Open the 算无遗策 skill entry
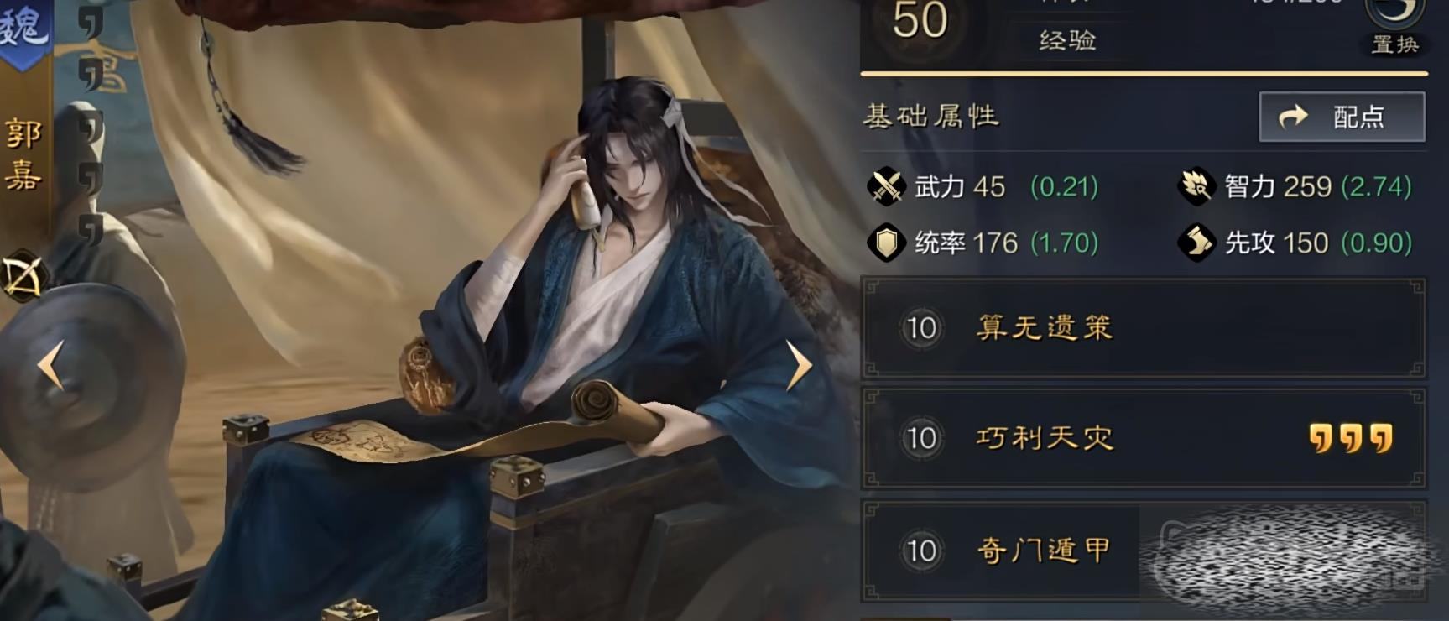This screenshot has width=1449, height=621. (1143, 328)
